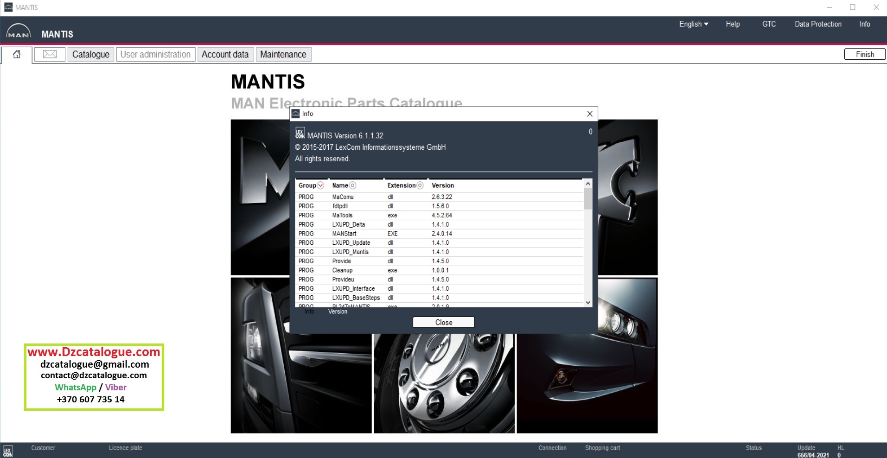This screenshot has width=887, height=458.
Task: Click version value 2.6.3.22
Action: (442, 197)
